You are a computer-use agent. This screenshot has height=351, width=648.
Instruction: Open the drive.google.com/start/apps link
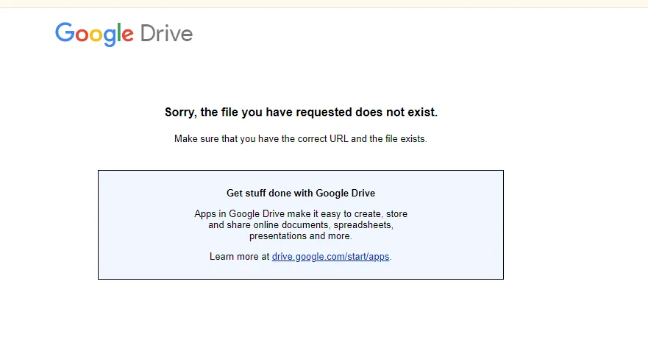330,256
